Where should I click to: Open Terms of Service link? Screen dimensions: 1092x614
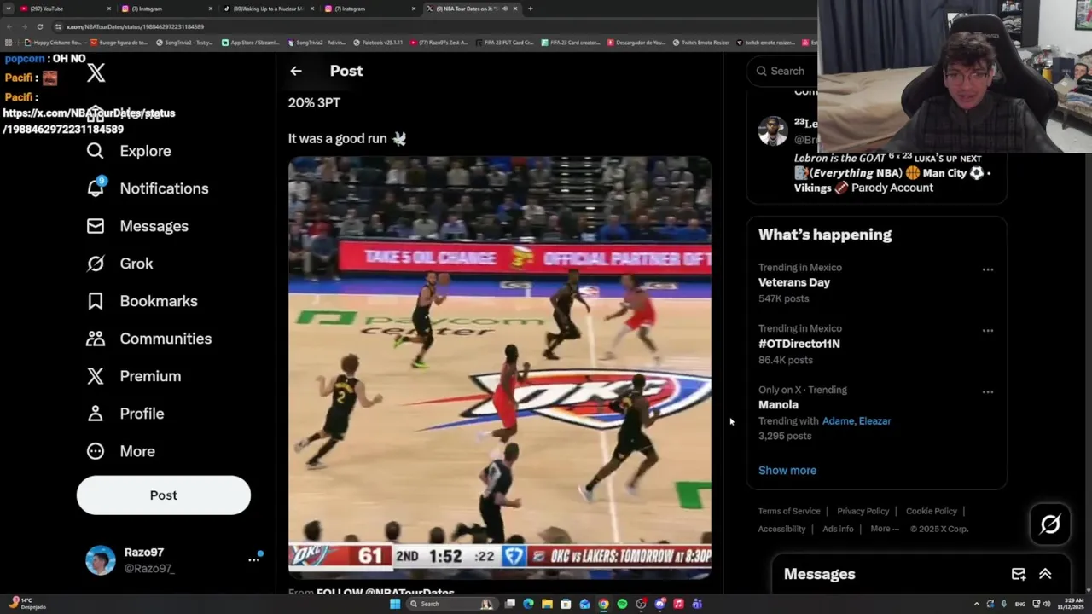point(789,512)
